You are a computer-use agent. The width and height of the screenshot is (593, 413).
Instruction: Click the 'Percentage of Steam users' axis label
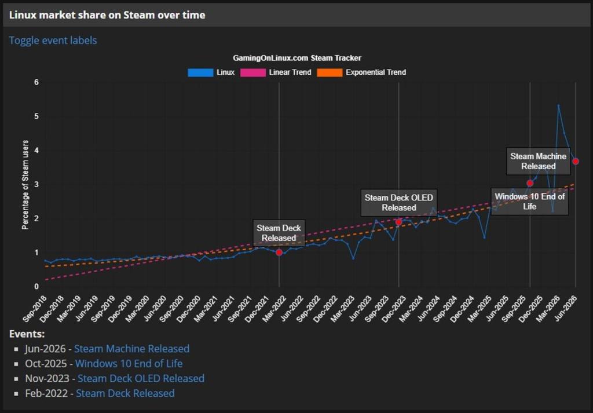[x=25, y=185]
